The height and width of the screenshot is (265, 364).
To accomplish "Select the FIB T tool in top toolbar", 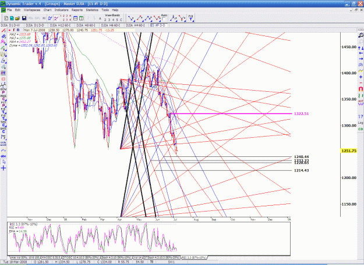I will 191,18.
